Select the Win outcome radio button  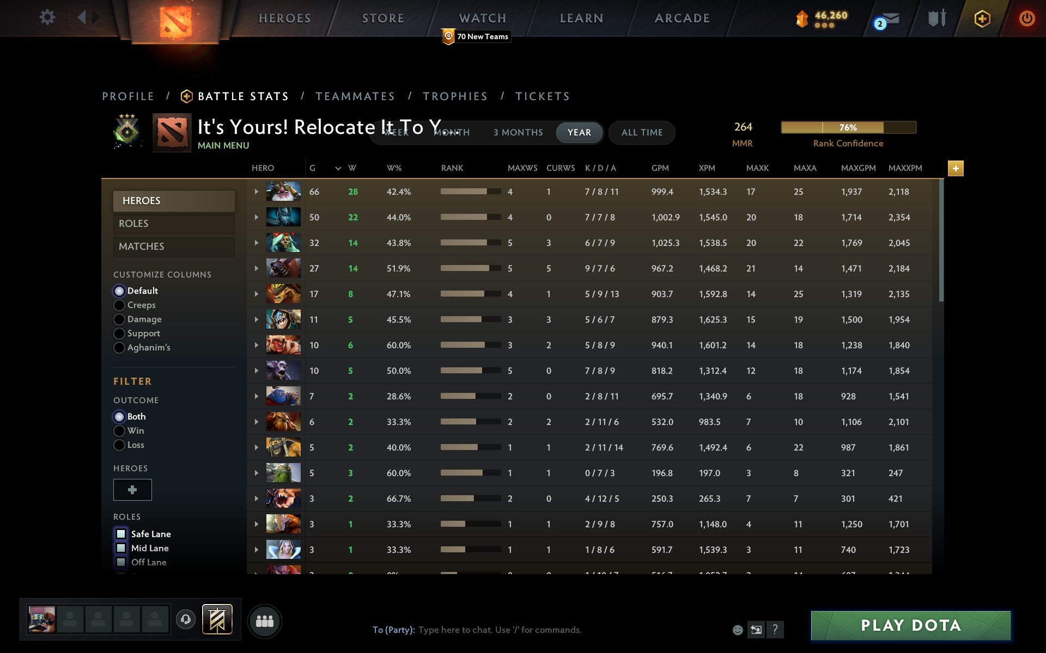pyautogui.click(x=119, y=430)
